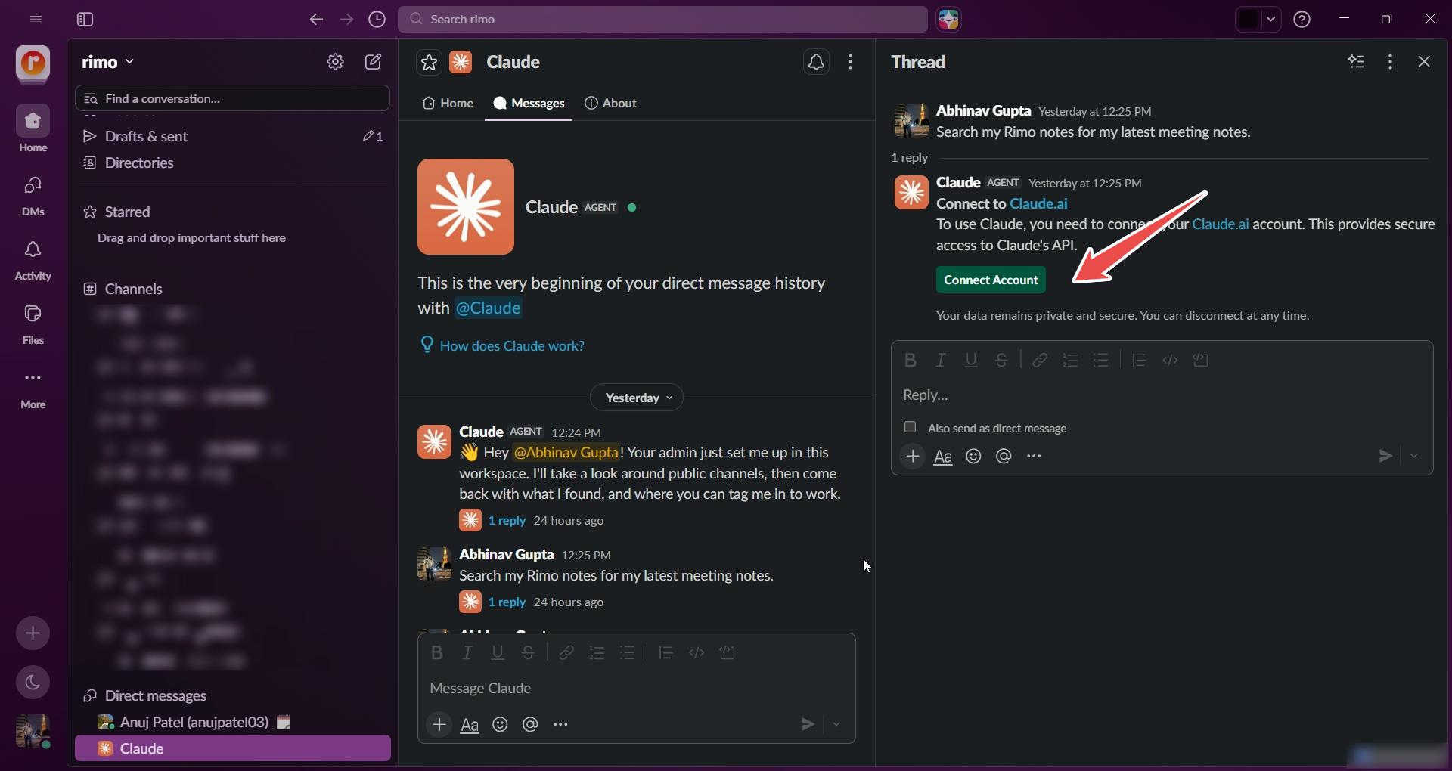Go back with the left arrow

coord(316,19)
